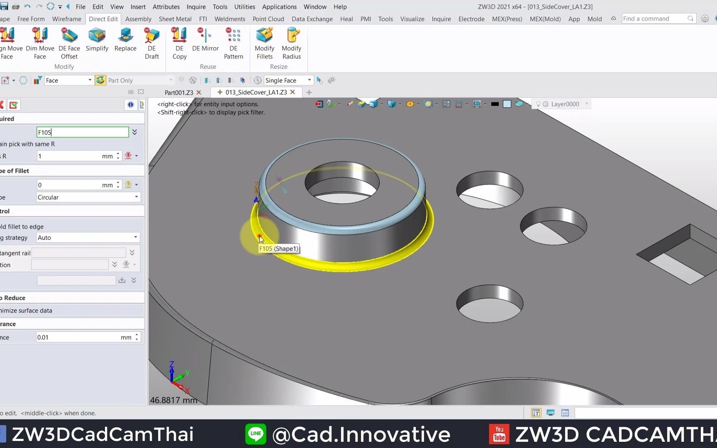Open the Single Face pick scope dropdown
This screenshot has width=717, height=448.
pos(309,80)
